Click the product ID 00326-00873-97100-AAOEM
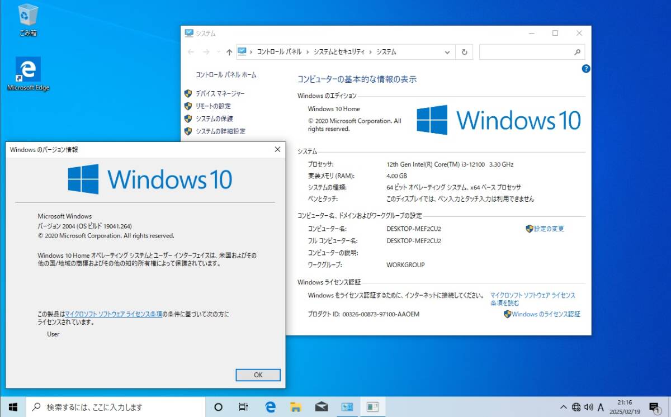The height and width of the screenshot is (417, 671). coord(381,314)
